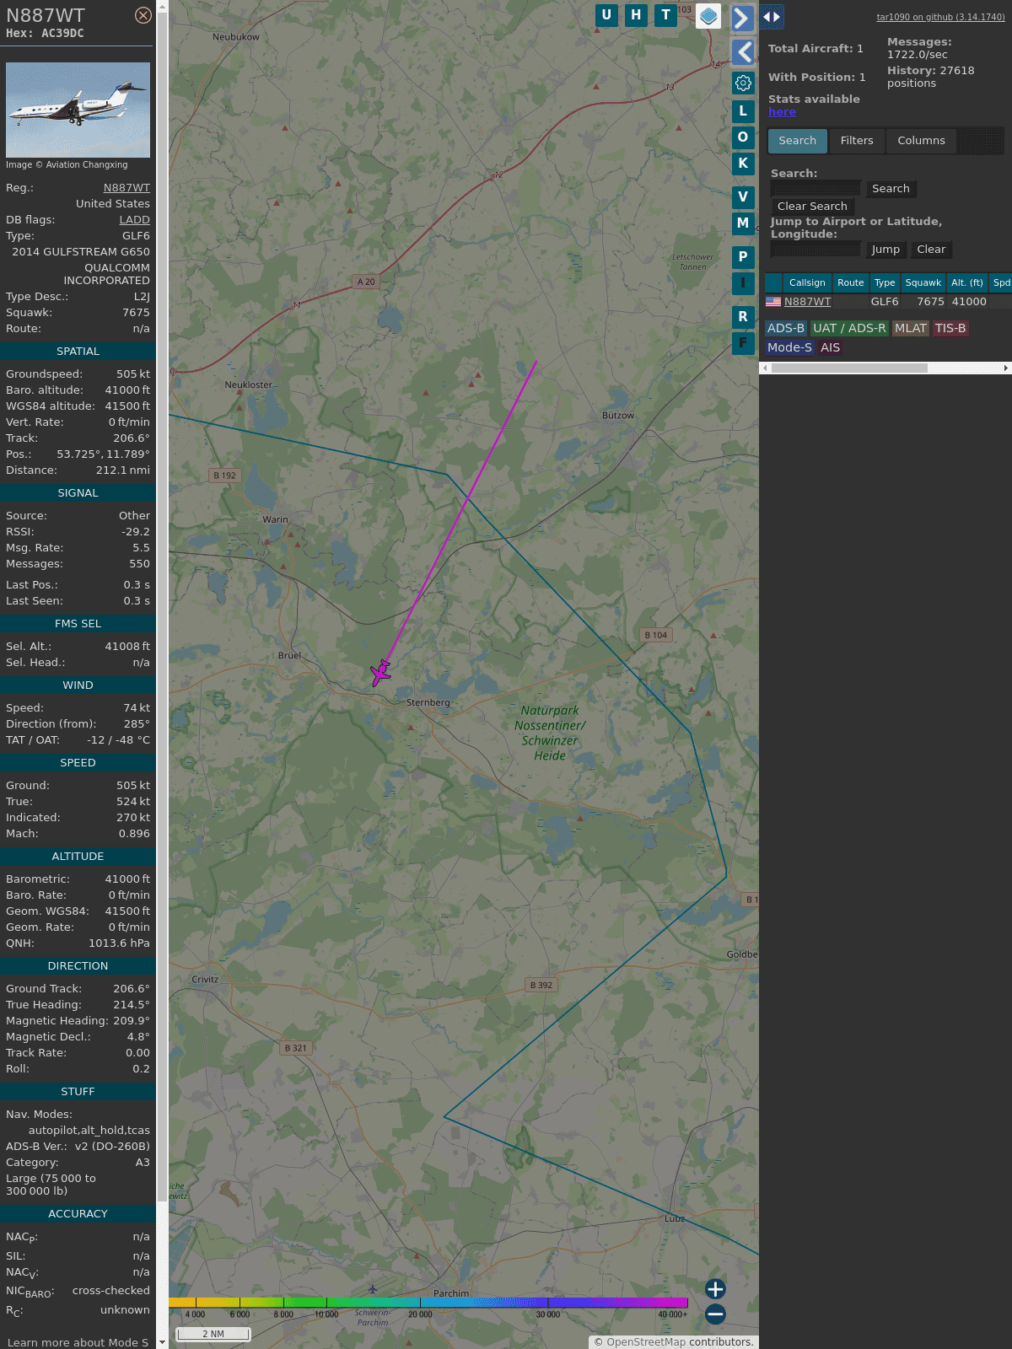Click the Jump to airport input field
Screen dimensions: 1012x1349
(x=816, y=250)
